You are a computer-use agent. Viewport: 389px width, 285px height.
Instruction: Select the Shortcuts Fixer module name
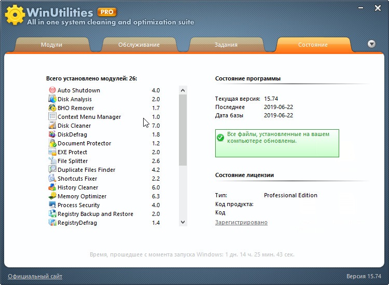coord(77,179)
